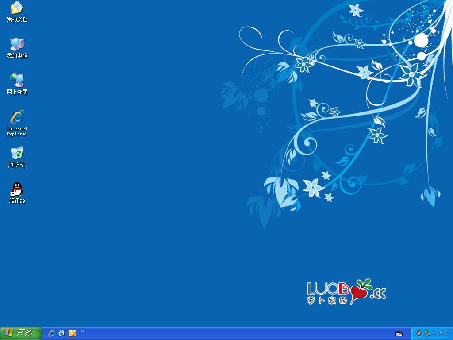Click an empty area of the taskbar
The width and height of the screenshot is (453, 340).
(x=221, y=333)
